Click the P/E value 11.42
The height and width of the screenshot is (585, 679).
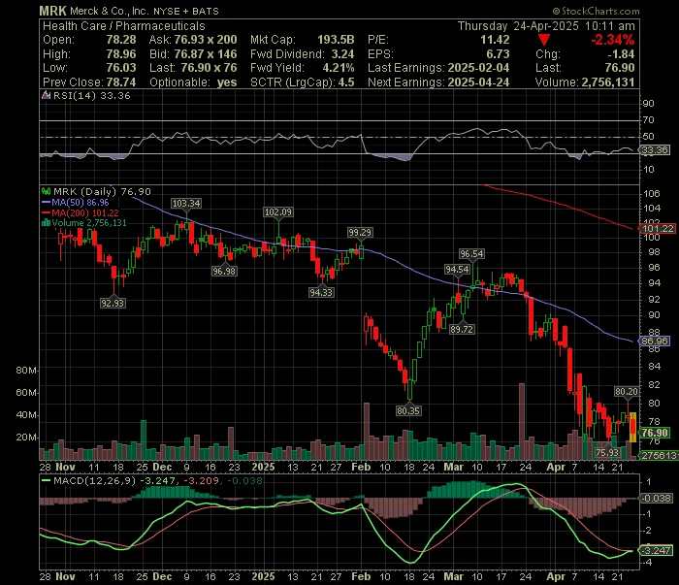coord(495,40)
